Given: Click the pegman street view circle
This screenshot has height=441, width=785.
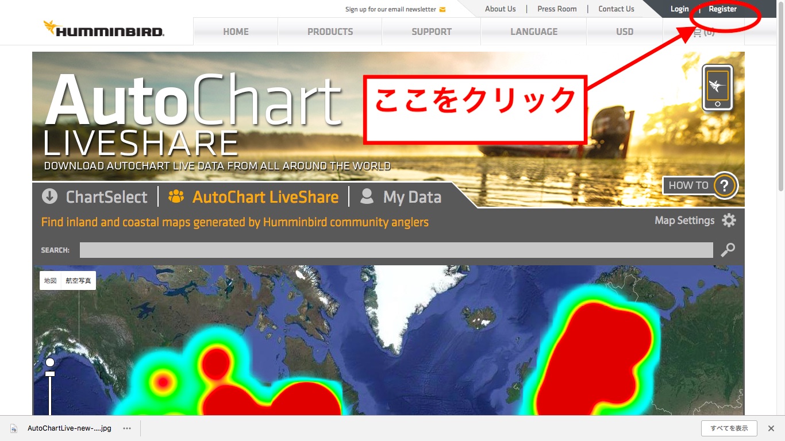Looking at the screenshot, I should click(50, 362).
